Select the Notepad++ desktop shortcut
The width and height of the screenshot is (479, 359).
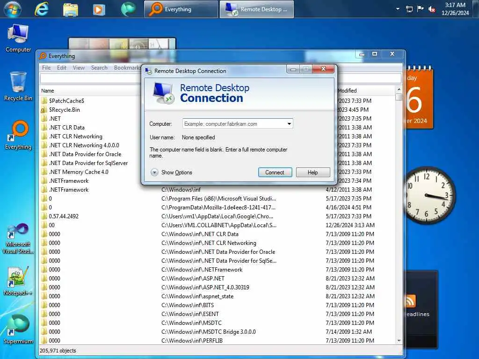[18, 281]
